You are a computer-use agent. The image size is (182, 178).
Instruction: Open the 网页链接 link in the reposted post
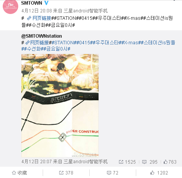pos(40,42)
